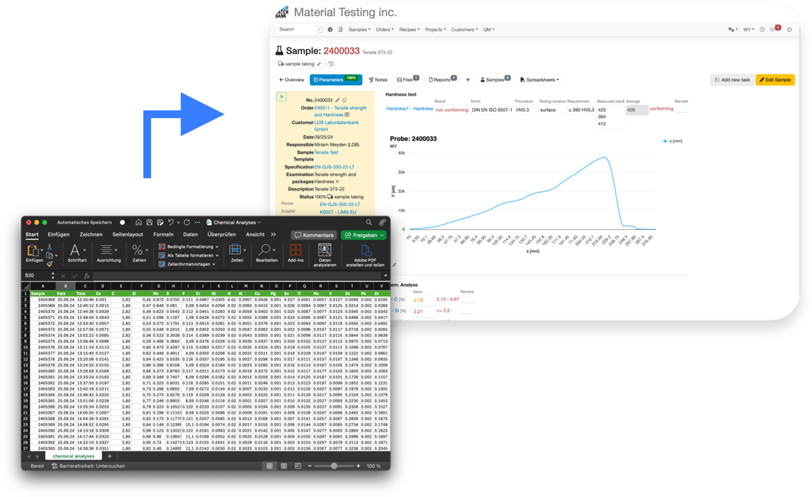Select normal grid view in status bar
The height and width of the screenshot is (497, 812).
[x=269, y=465]
